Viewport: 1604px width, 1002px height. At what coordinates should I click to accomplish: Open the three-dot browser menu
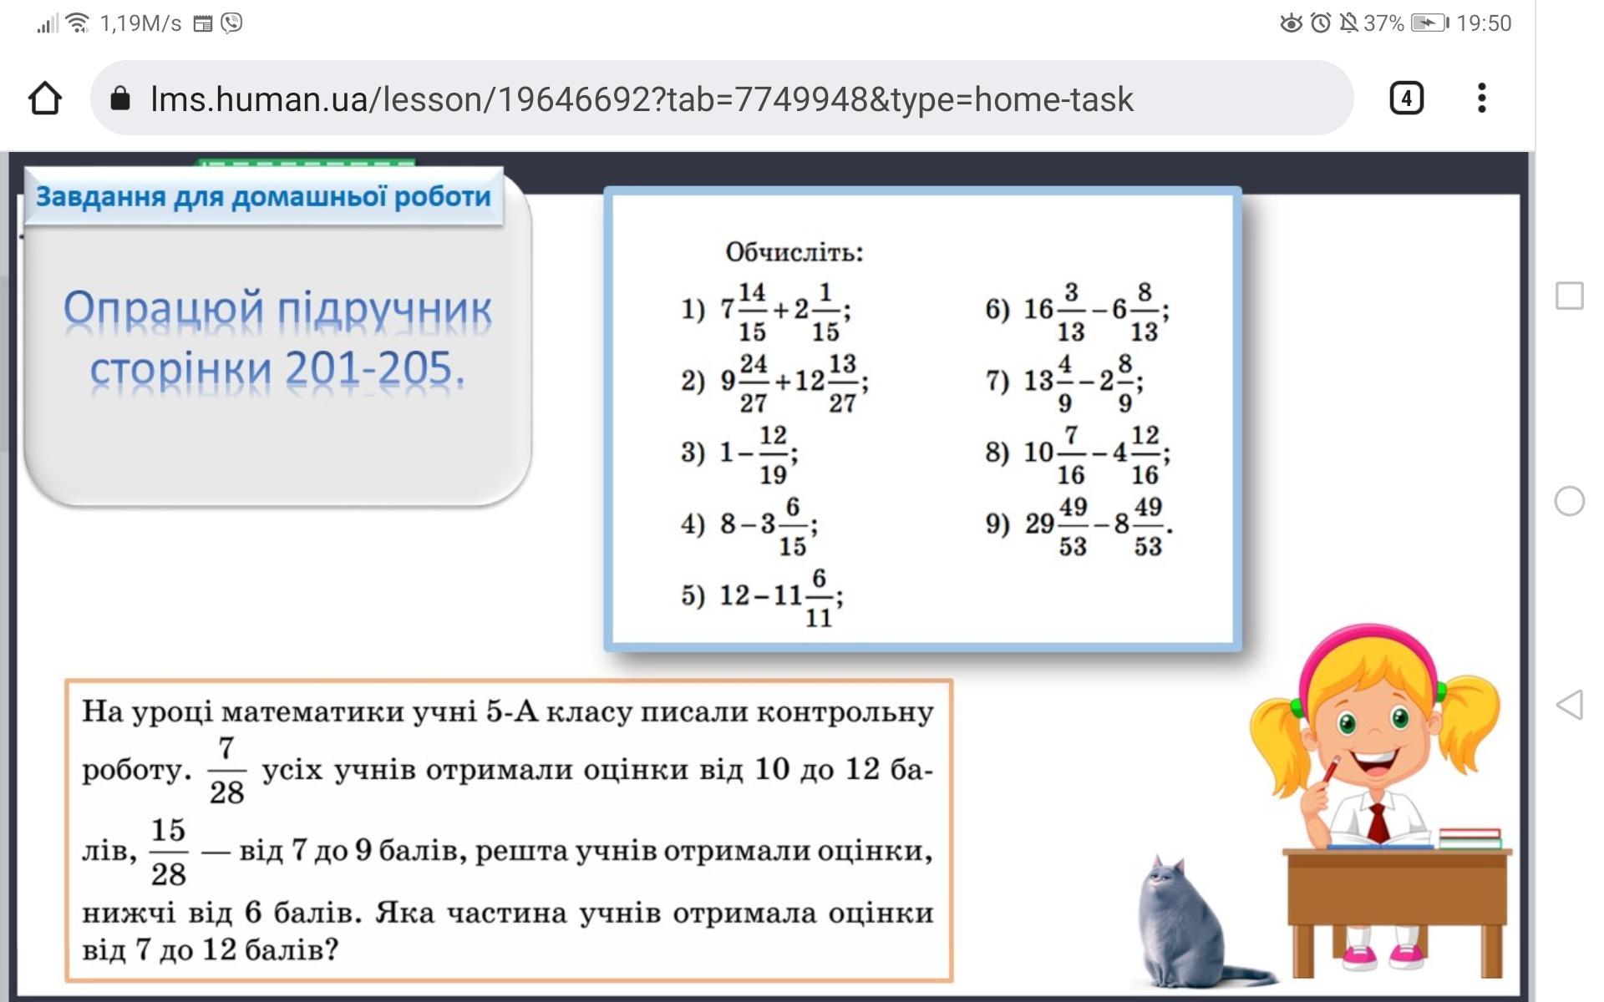point(1481,99)
